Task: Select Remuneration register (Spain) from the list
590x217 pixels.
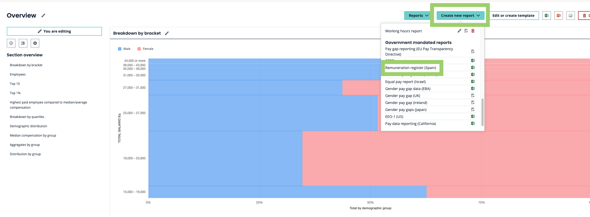Action: click(x=410, y=68)
